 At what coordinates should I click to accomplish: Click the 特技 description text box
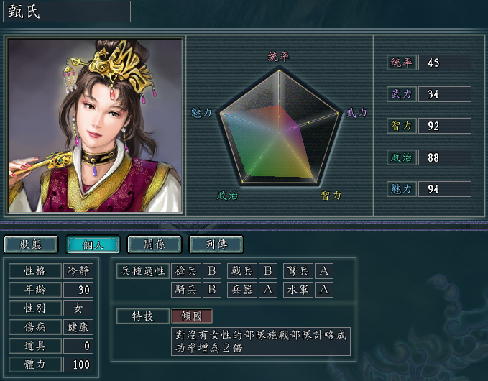261,341
